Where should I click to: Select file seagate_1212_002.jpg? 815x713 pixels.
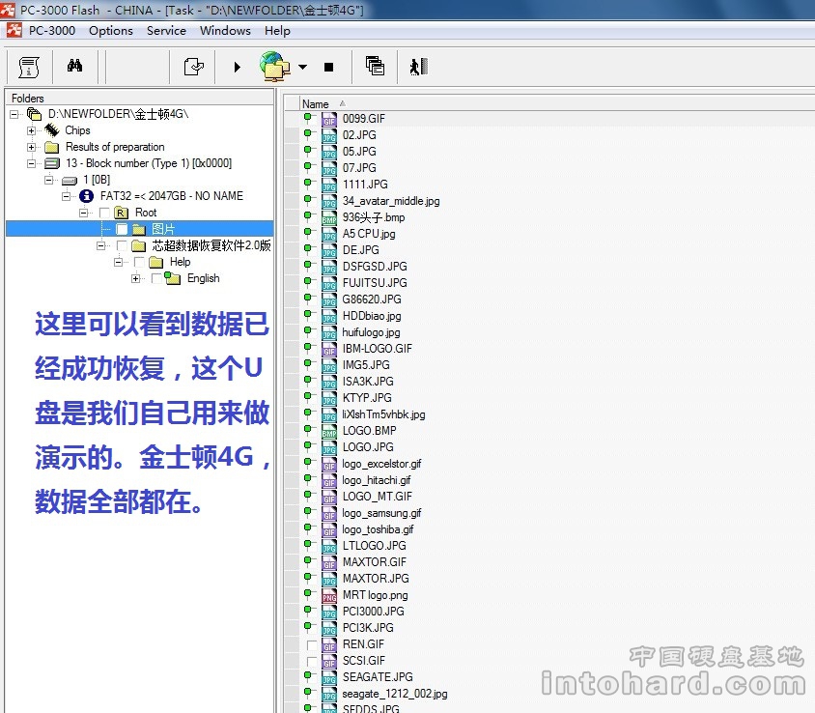point(395,694)
